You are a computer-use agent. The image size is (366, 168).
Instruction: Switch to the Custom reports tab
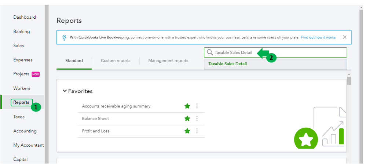click(x=116, y=61)
